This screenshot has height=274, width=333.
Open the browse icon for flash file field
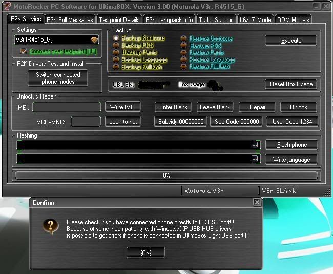click(255, 145)
